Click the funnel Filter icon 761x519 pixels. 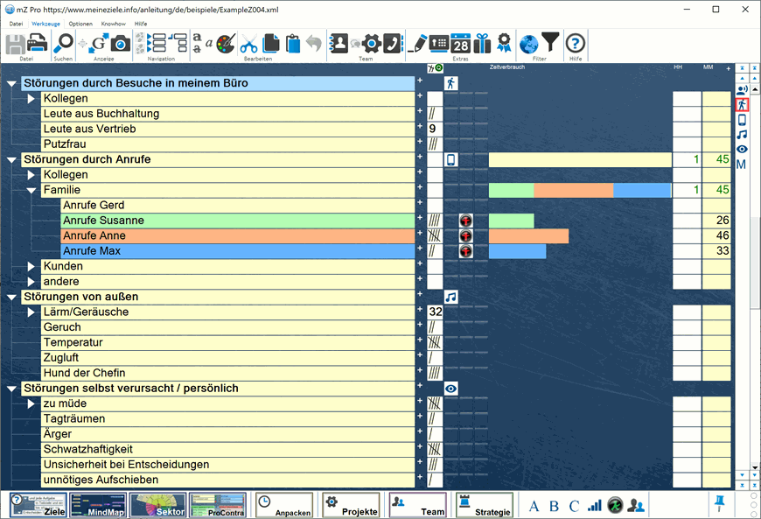[x=550, y=43]
